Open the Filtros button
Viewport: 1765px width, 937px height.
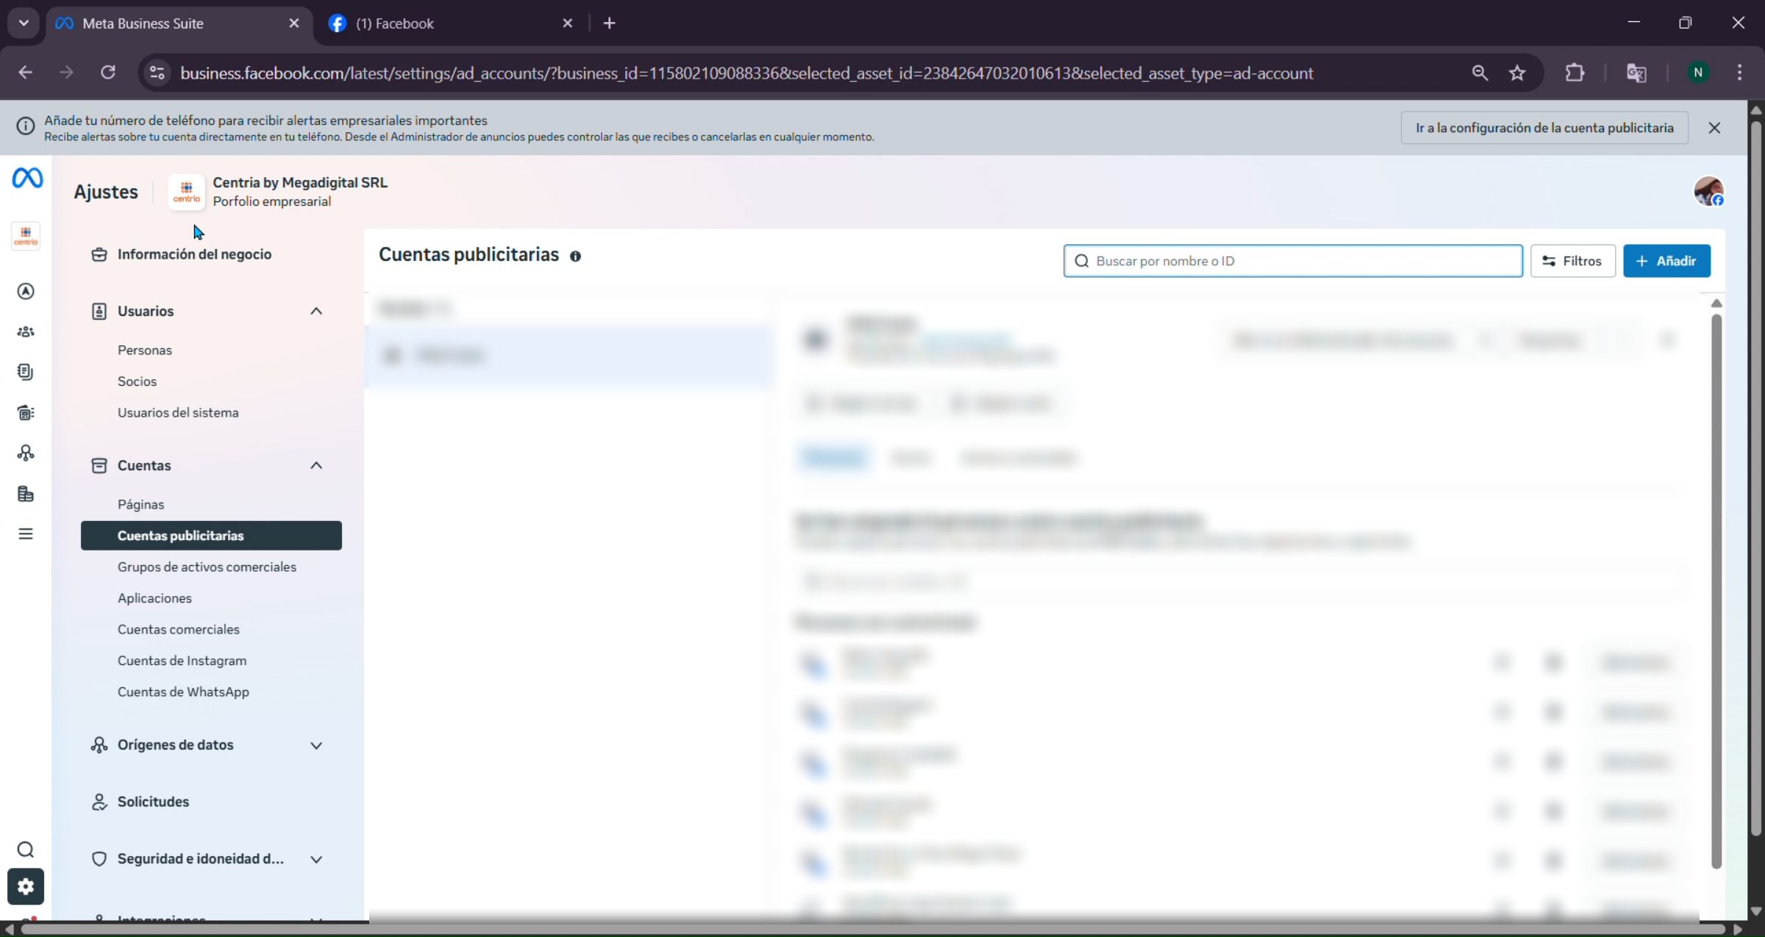click(x=1572, y=261)
